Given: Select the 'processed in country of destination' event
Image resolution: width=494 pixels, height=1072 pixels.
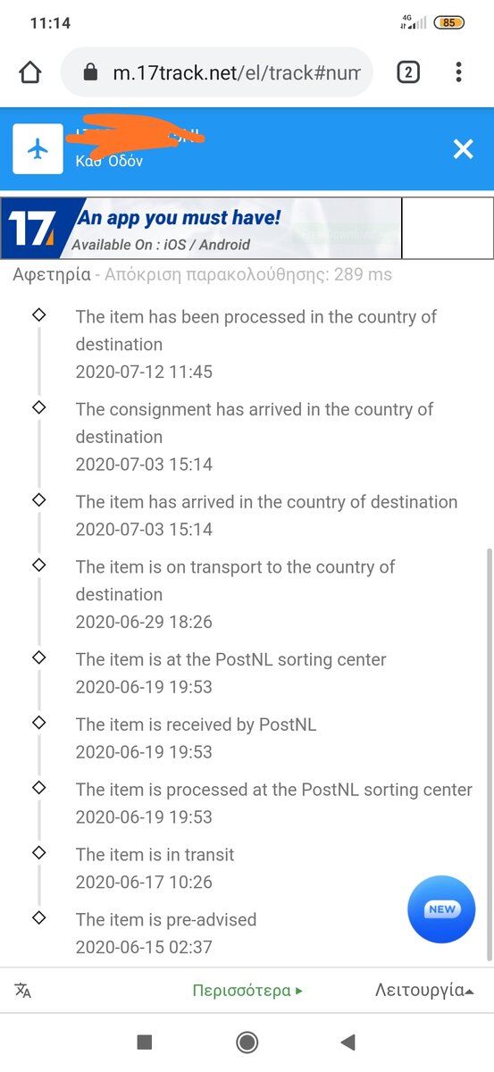Looking at the screenshot, I should pyautogui.click(x=256, y=344).
